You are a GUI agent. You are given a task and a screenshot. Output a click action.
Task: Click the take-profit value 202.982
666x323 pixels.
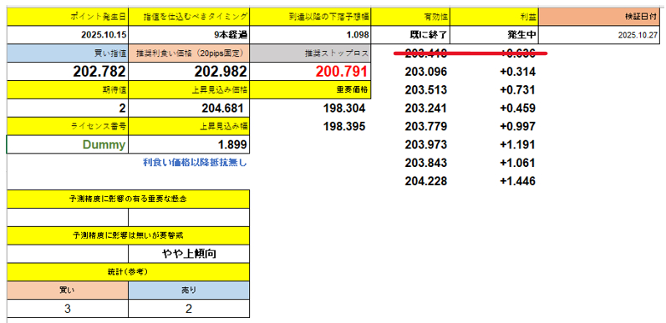tap(189, 72)
